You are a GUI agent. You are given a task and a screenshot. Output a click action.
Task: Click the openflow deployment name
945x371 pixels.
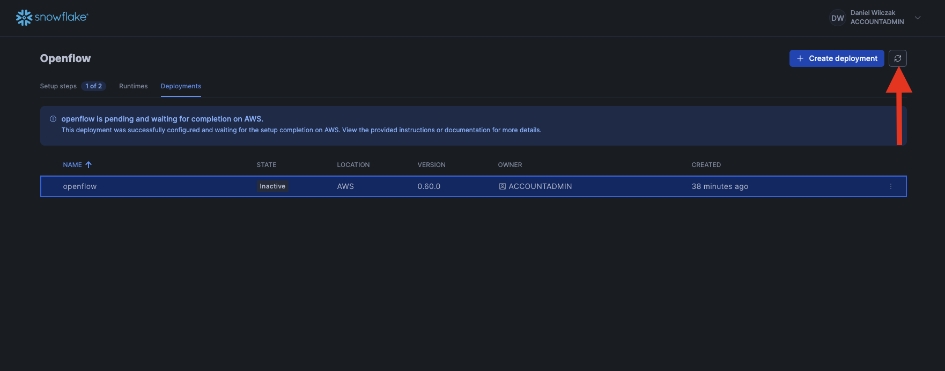pos(80,186)
